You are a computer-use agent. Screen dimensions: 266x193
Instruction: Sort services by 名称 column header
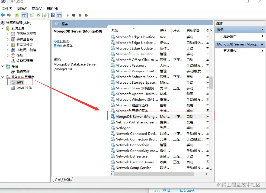click(134, 31)
